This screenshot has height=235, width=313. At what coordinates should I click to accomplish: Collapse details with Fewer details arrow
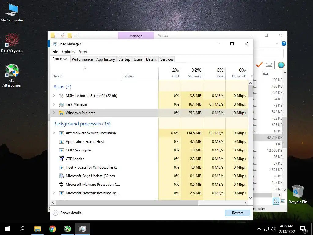[x=55, y=213]
